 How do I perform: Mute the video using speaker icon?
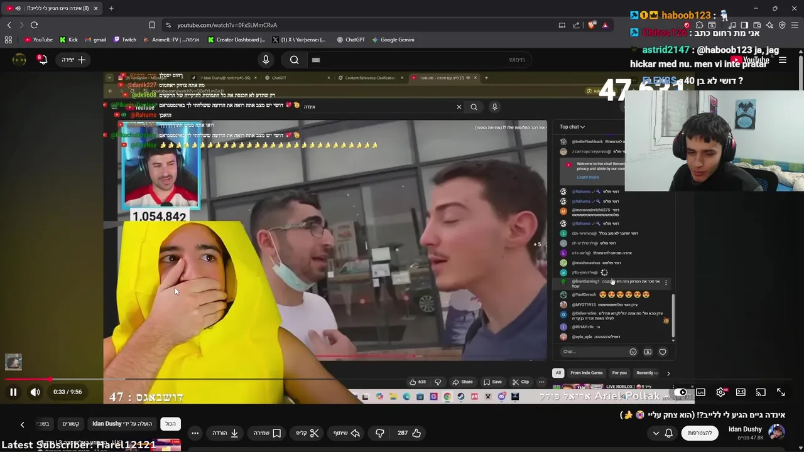click(x=35, y=392)
